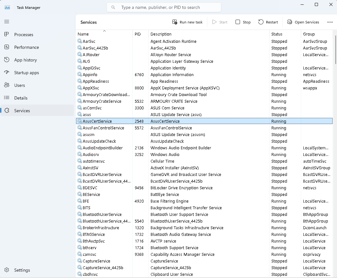Viewport: 337px width, 278px height.
Task: Click the Restart service icon
Action: (261, 22)
